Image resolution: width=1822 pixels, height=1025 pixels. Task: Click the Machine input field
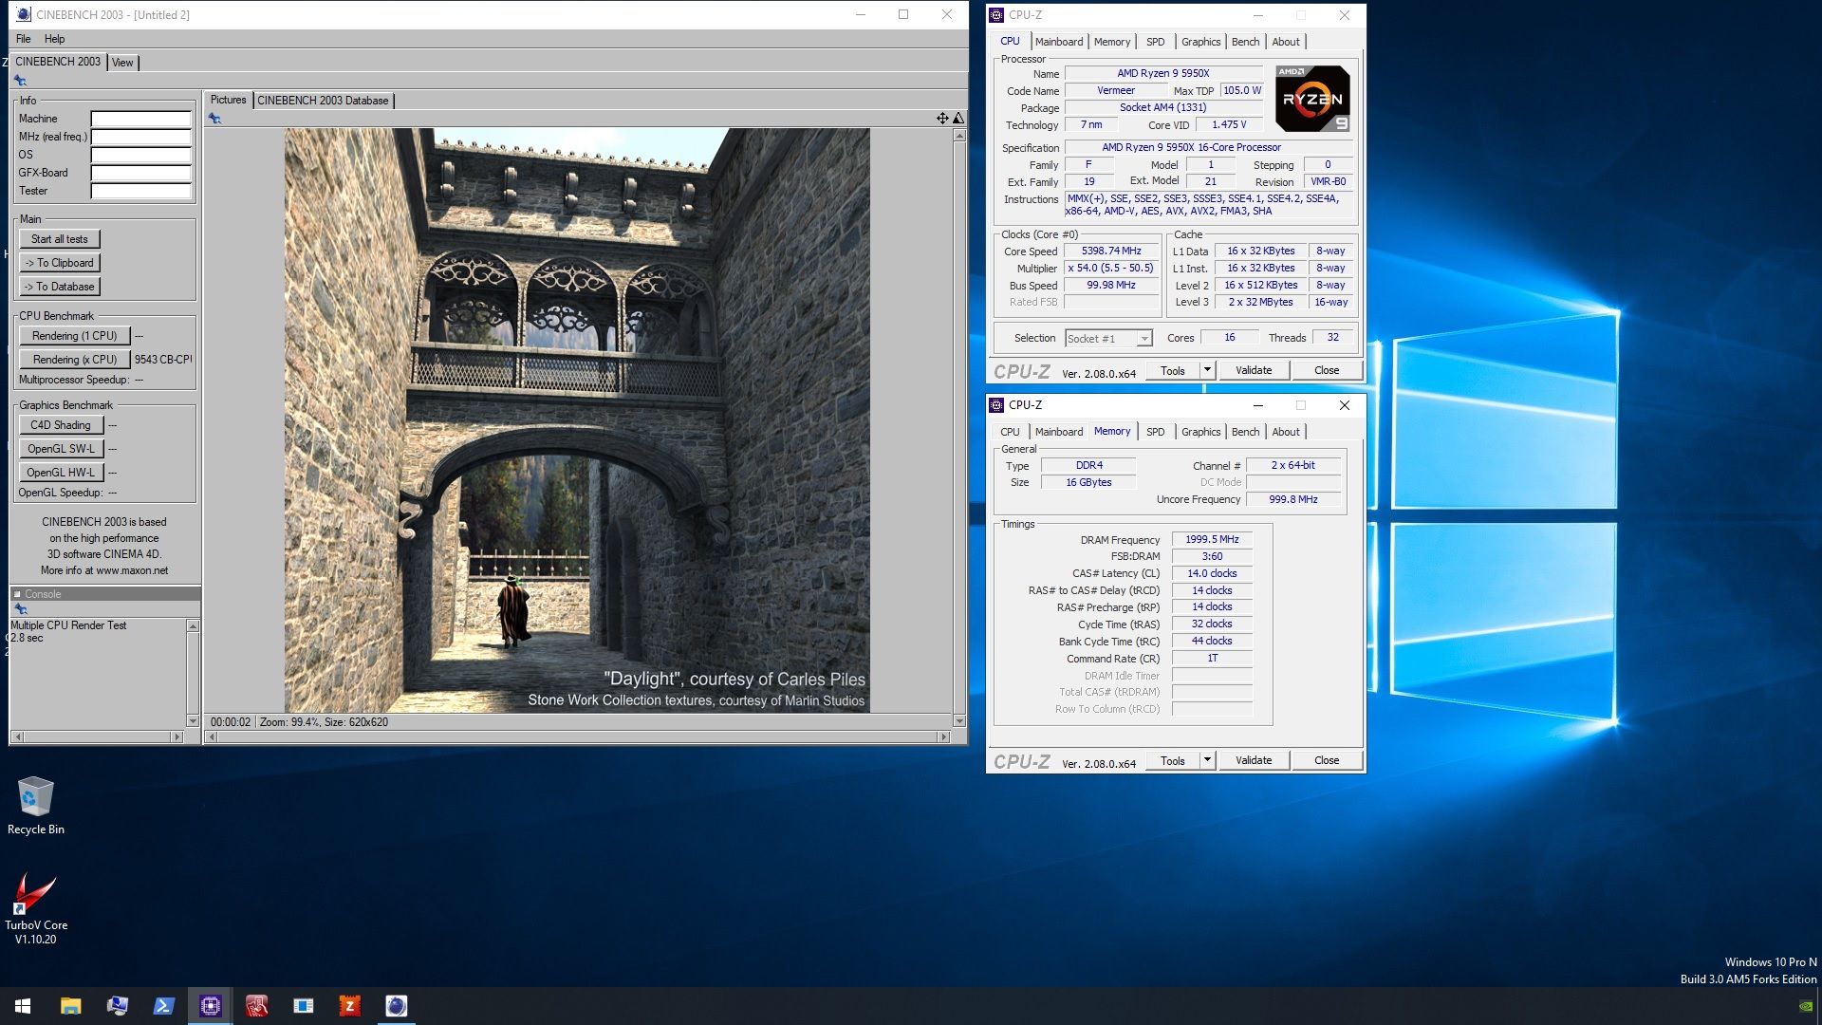click(140, 119)
